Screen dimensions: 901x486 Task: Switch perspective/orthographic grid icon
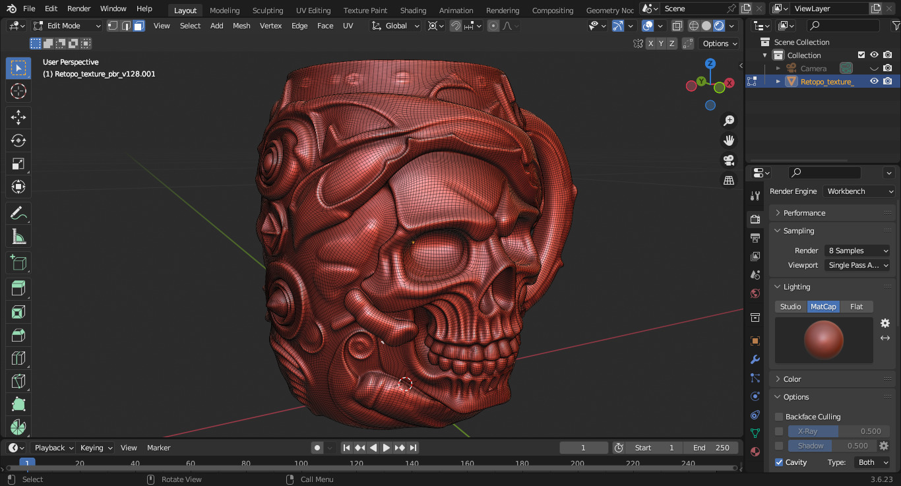pos(729,180)
